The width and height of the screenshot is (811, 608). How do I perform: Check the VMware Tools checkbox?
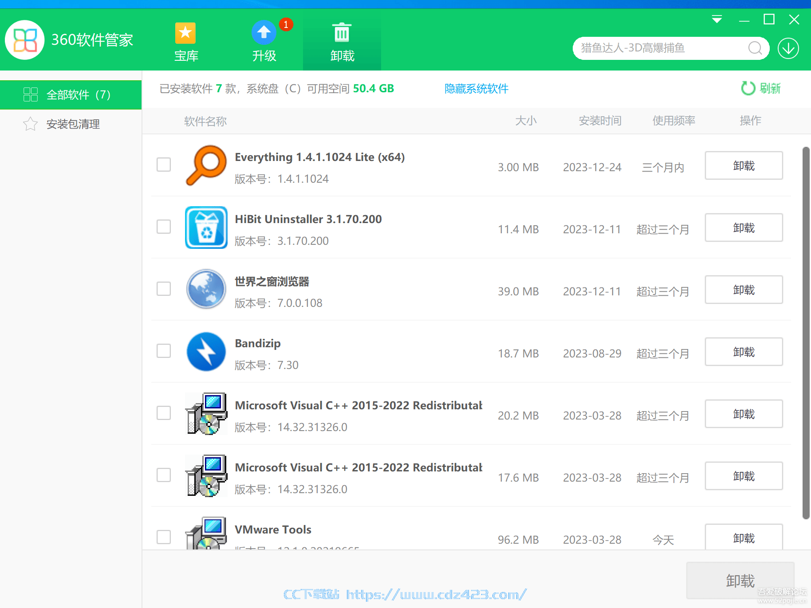[x=164, y=537]
